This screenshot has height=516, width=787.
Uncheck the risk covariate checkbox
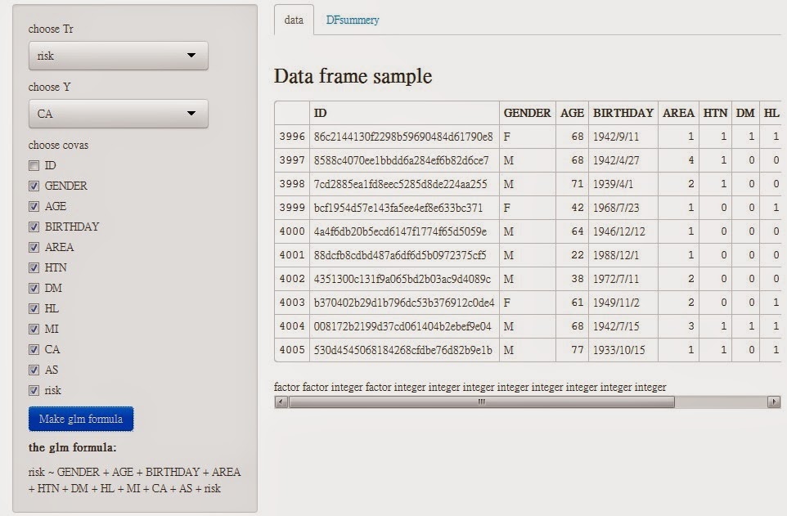[x=34, y=390]
